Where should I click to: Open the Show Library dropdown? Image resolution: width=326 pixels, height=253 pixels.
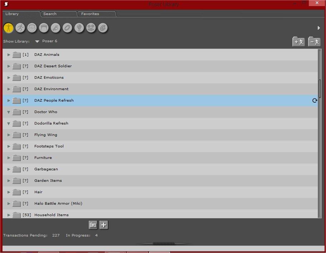[37, 42]
